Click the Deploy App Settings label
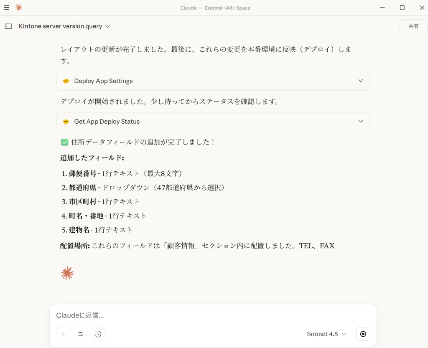The image size is (428, 348). tap(103, 81)
